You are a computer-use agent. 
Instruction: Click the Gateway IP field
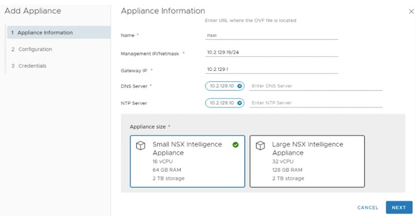coord(272,70)
